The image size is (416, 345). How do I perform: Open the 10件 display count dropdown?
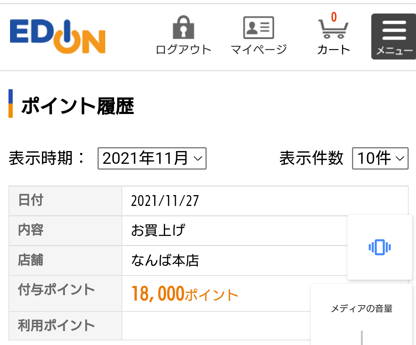pos(380,158)
